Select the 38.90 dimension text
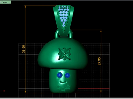 pos(24,49)
